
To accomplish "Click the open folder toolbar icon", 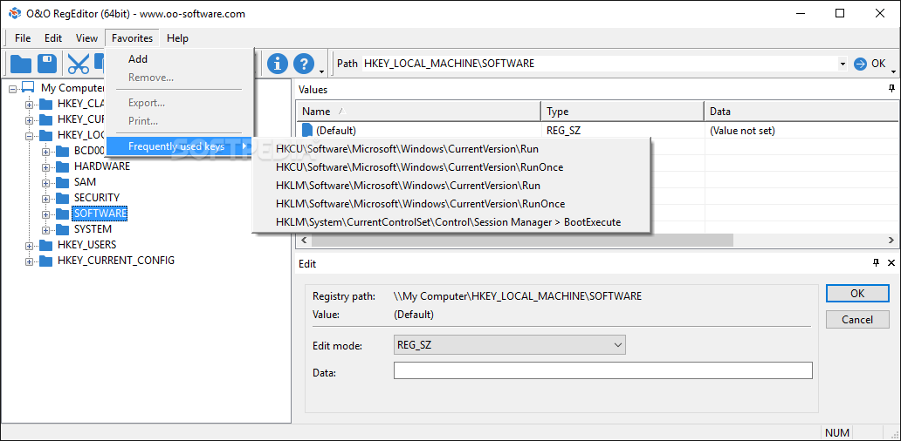I will pyautogui.click(x=21, y=64).
